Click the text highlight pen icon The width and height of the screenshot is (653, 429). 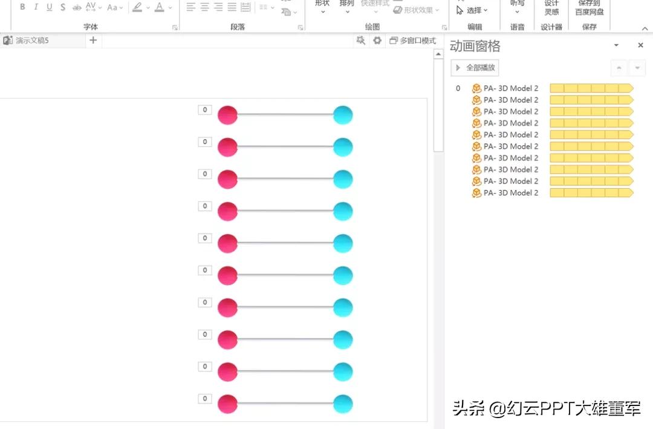tap(138, 7)
